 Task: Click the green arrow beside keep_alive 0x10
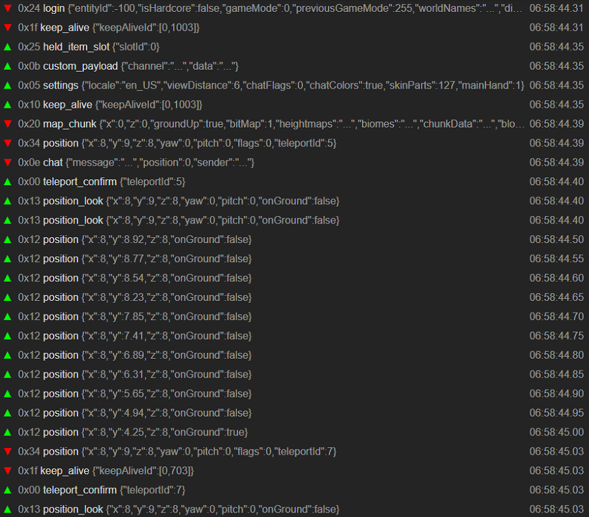click(7, 104)
